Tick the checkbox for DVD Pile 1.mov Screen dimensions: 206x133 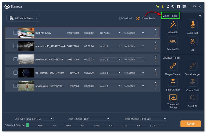(x=15, y=33)
